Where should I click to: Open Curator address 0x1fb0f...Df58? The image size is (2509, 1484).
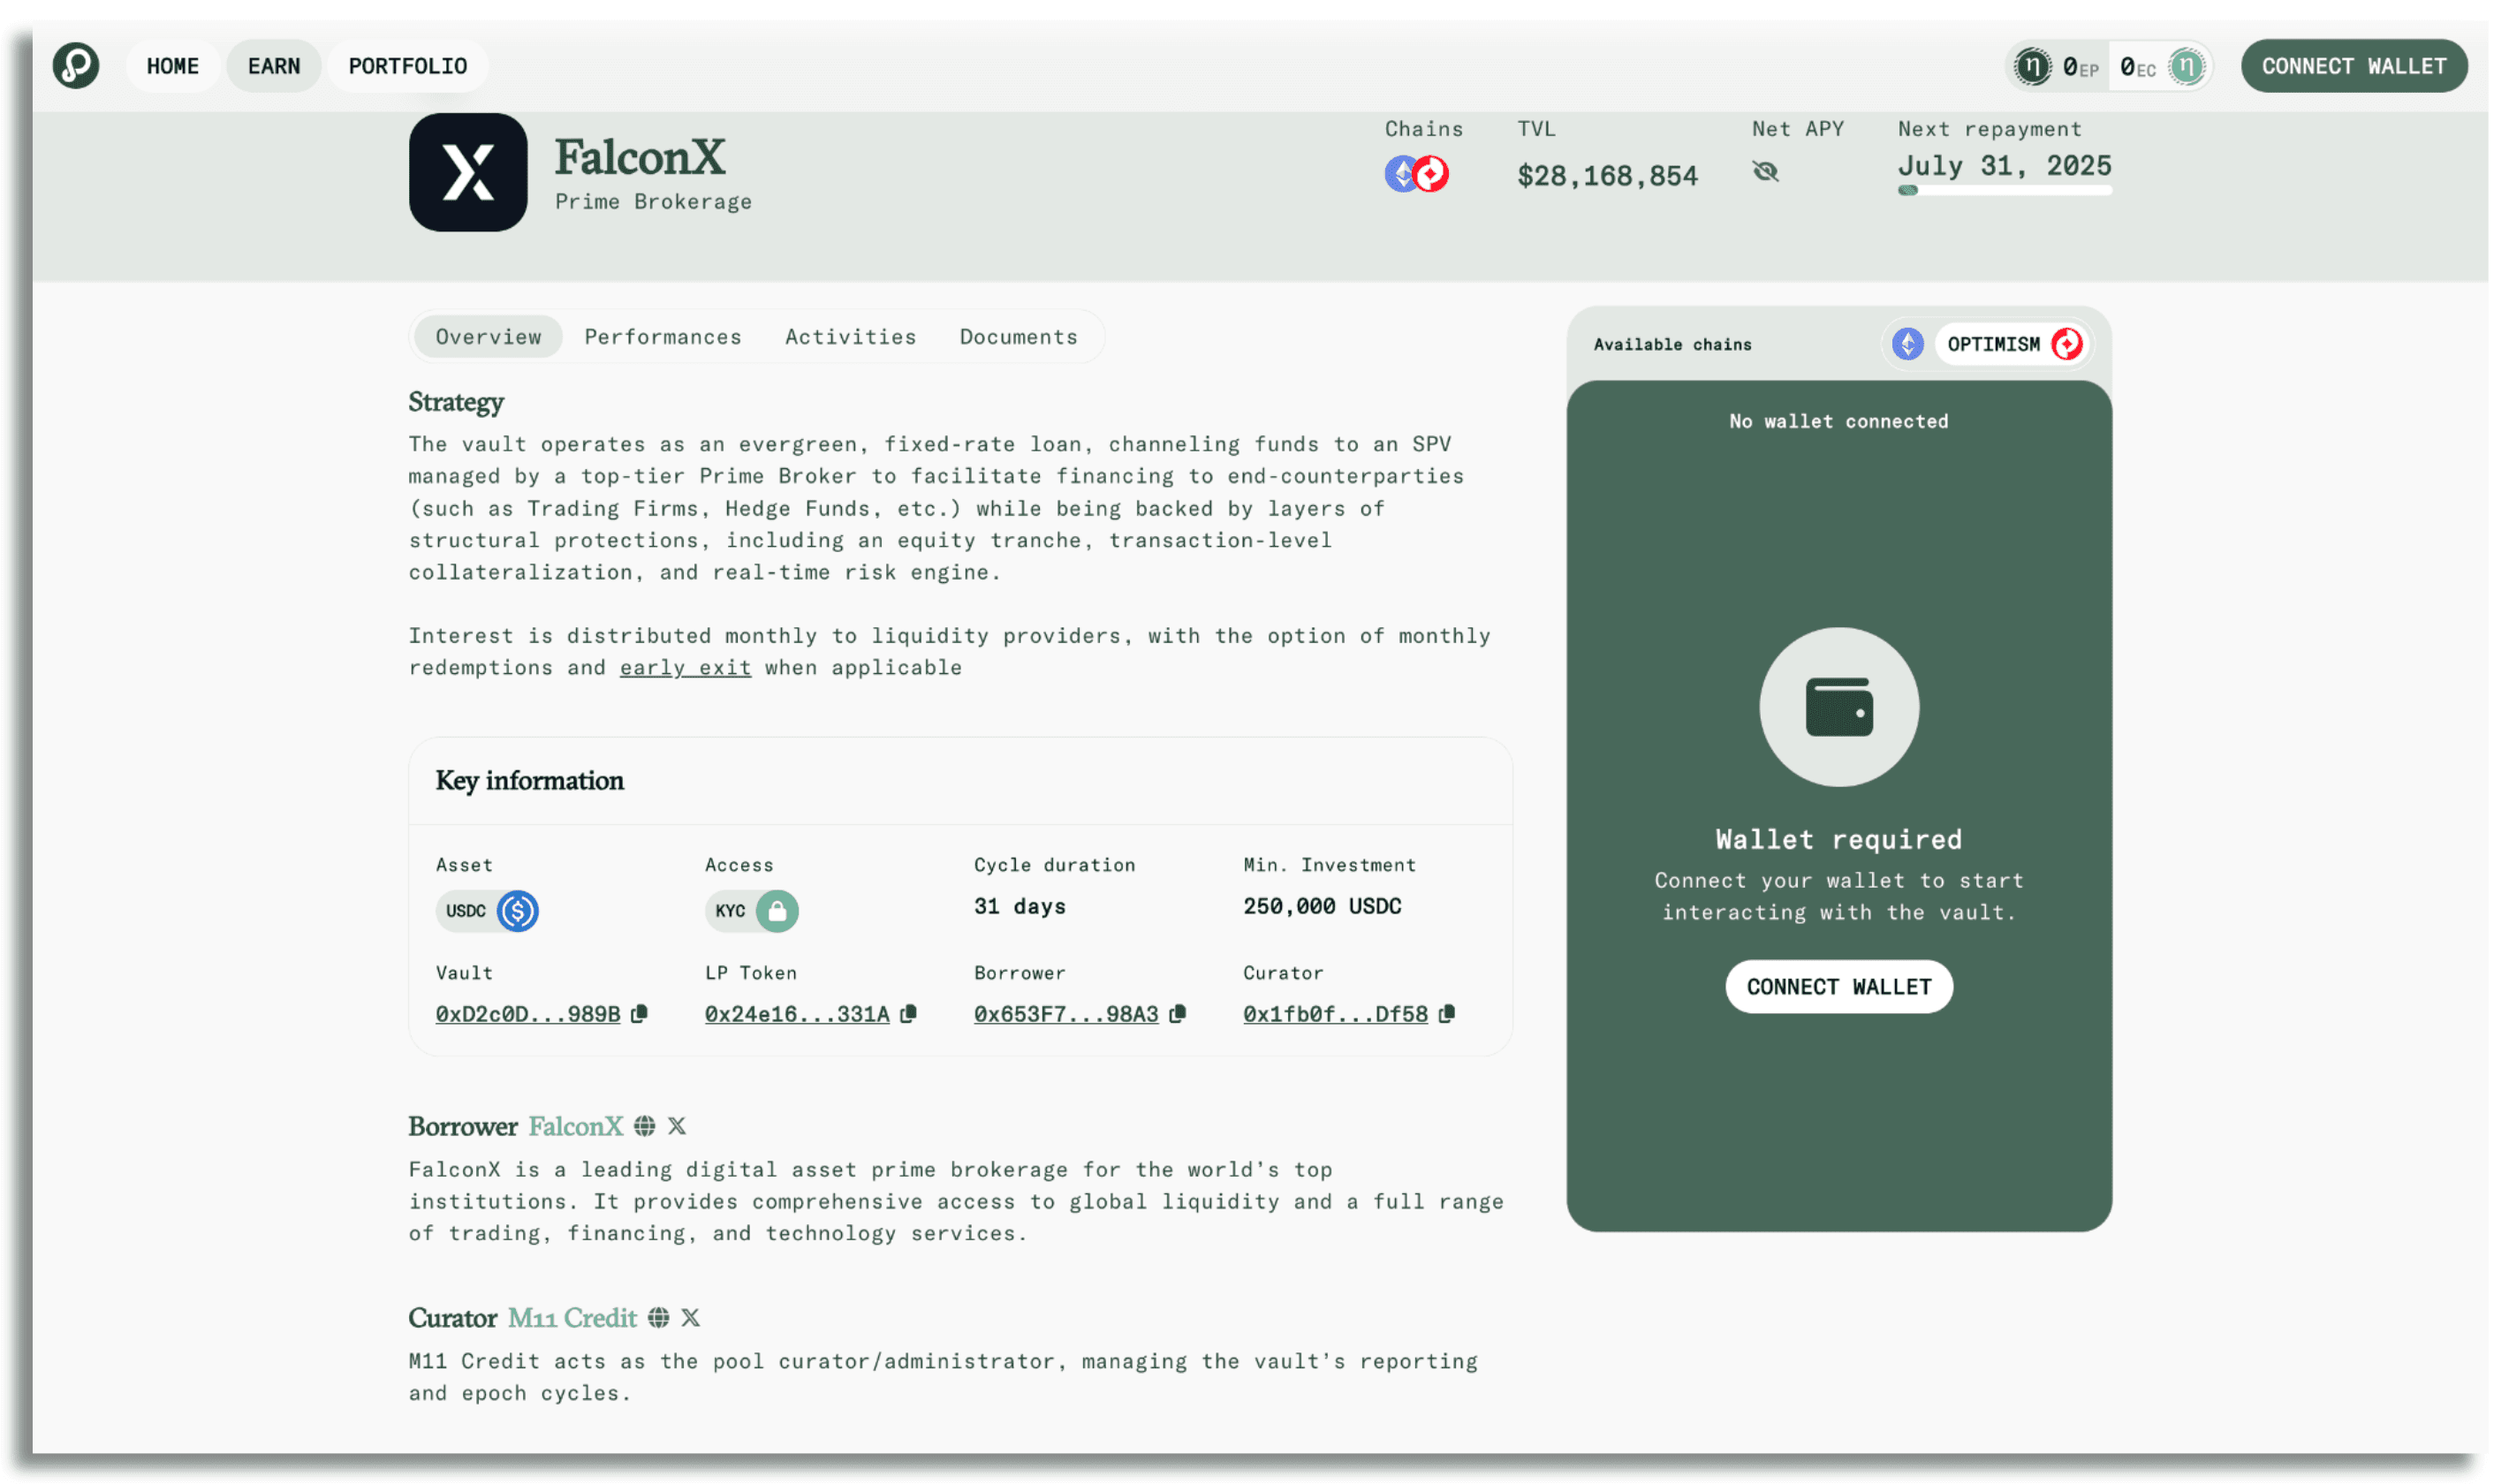pyautogui.click(x=1335, y=1014)
